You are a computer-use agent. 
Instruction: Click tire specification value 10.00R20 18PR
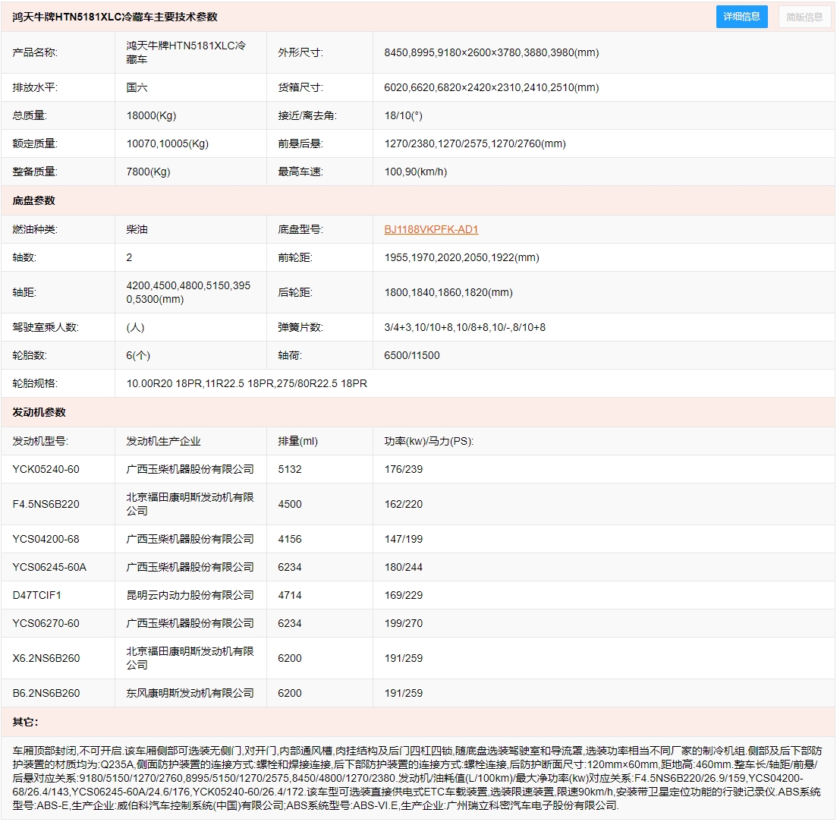coord(247,384)
